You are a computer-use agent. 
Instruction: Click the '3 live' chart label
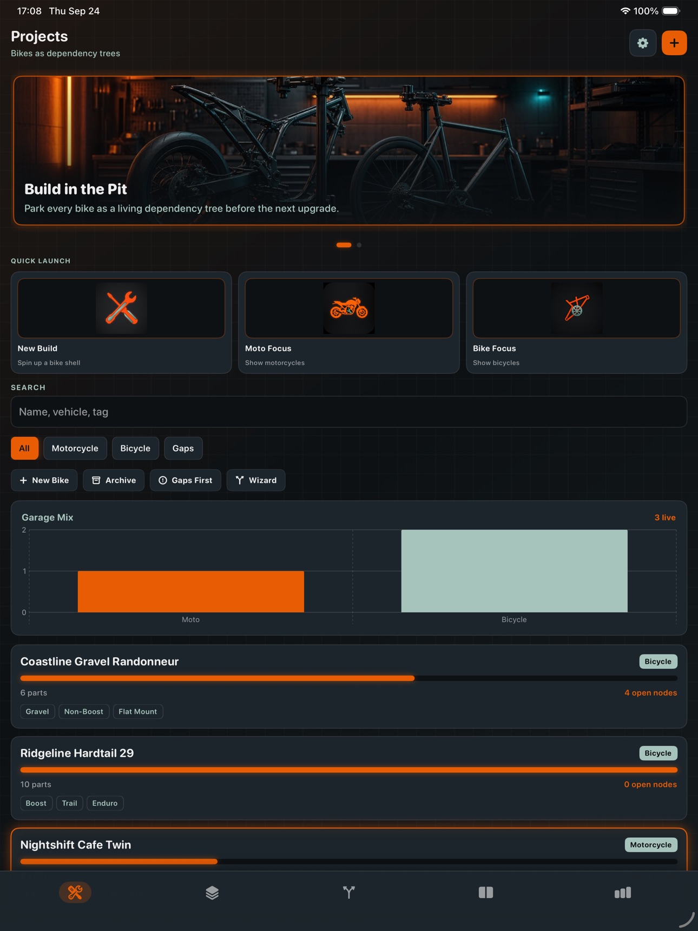click(x=665, y=517)
